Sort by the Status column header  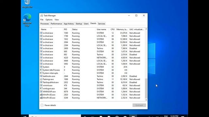83,29
